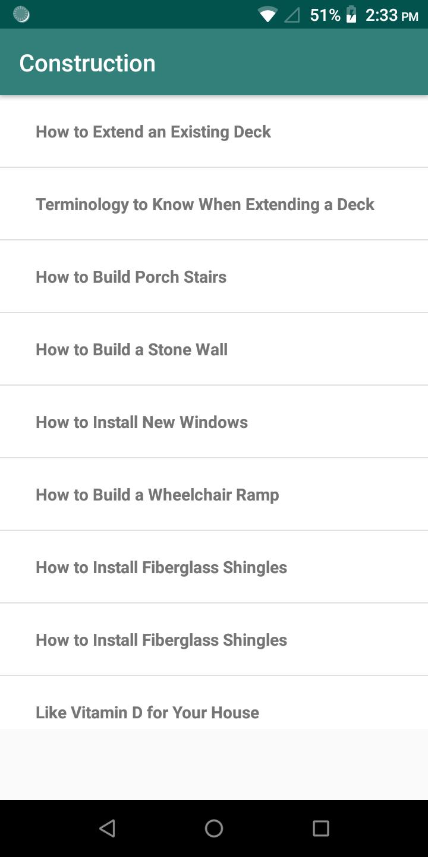This screenshot has width=428, height=857.
Task: Open recent apps with square button
Action: point(320,828)
